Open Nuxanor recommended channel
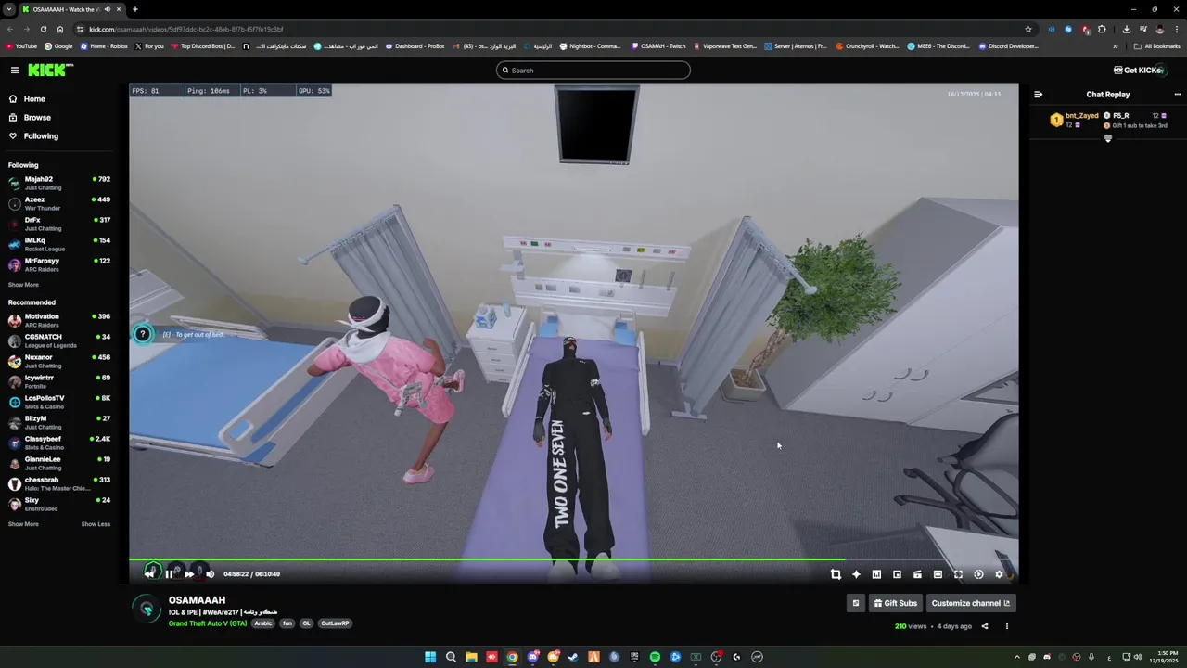Image resolution: width=1187 pixels, height=668 pixels. point(59,361)
